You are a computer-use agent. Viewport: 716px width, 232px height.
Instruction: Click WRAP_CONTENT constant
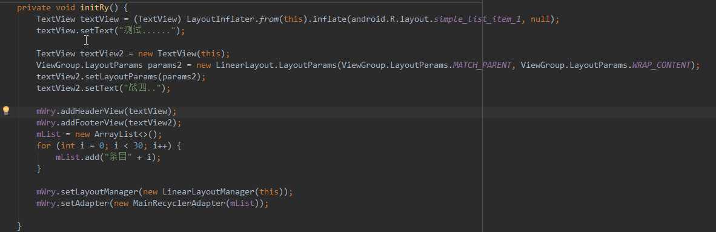[661, 65]
